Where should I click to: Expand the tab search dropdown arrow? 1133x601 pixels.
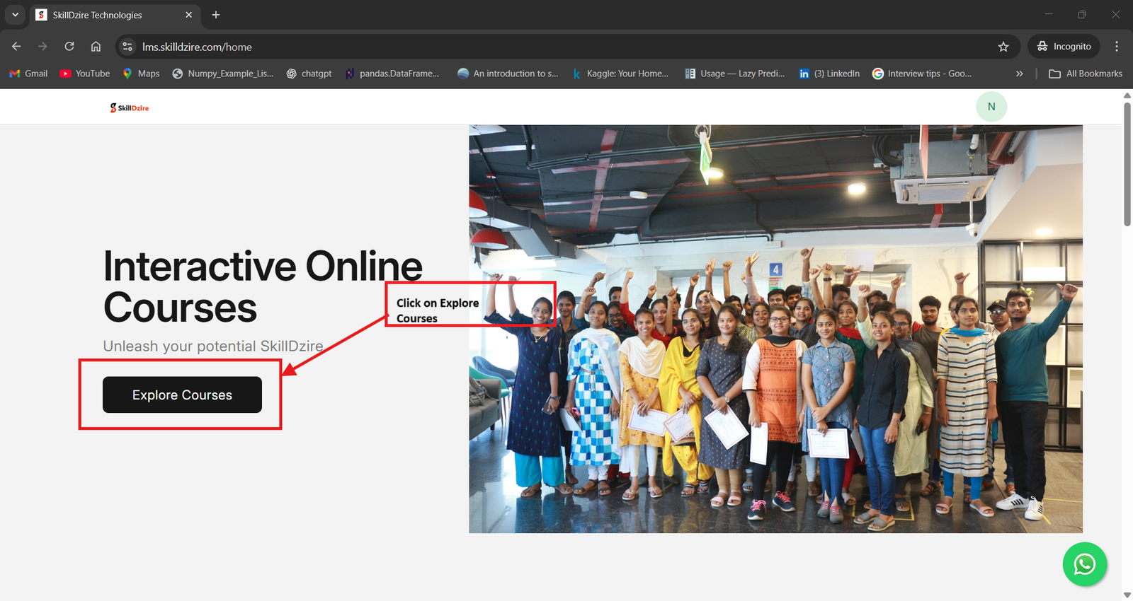(15, 15)
